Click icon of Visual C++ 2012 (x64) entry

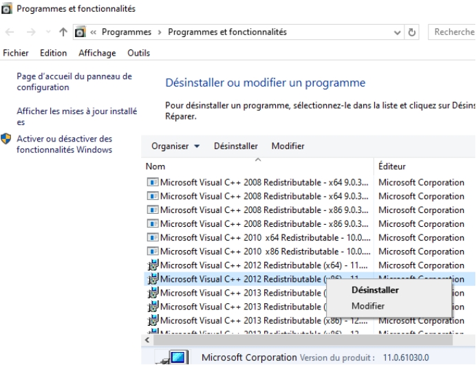(x=153, y=265)
